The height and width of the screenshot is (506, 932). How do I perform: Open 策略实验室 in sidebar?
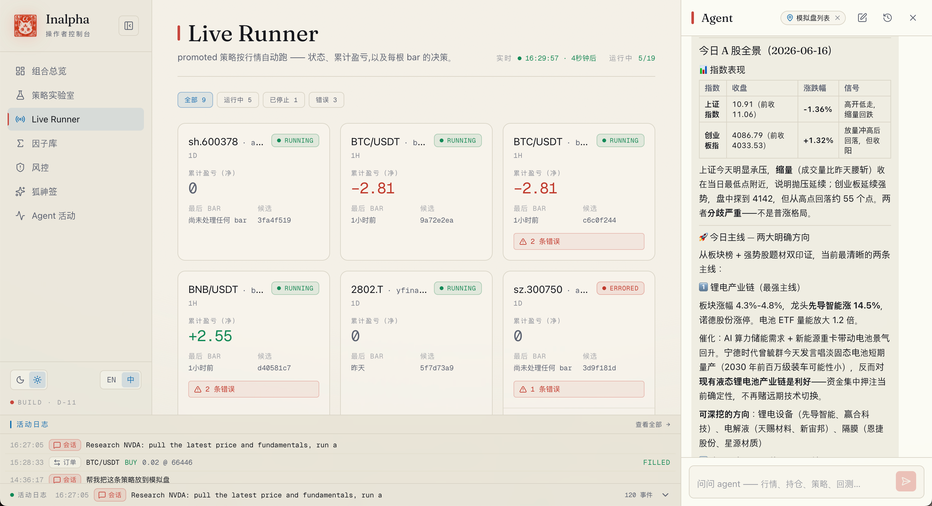(x=76, y=95)
